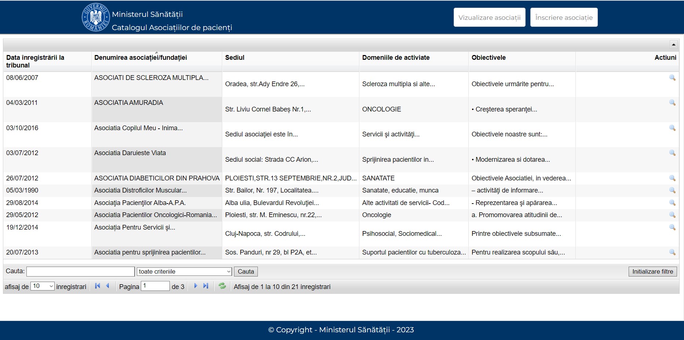Sort by Denumirea asociației/fundației column header
The height and width of the screenshot is (340, 684).
140,58
